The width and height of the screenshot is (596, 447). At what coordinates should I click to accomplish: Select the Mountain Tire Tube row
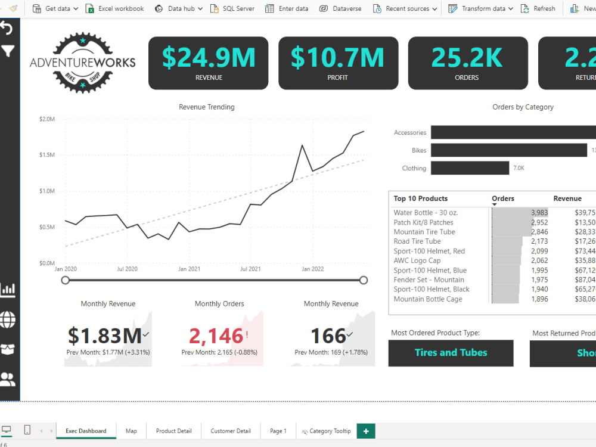click(x=494, y=232)
